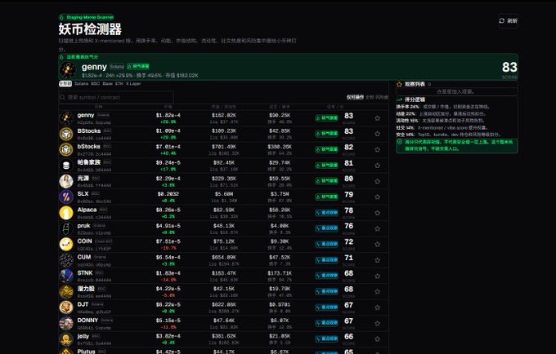Viewport: 556px width, 354px height.
Task: Click the 潜力股 token avatar
Action: (x=66, y=292)
